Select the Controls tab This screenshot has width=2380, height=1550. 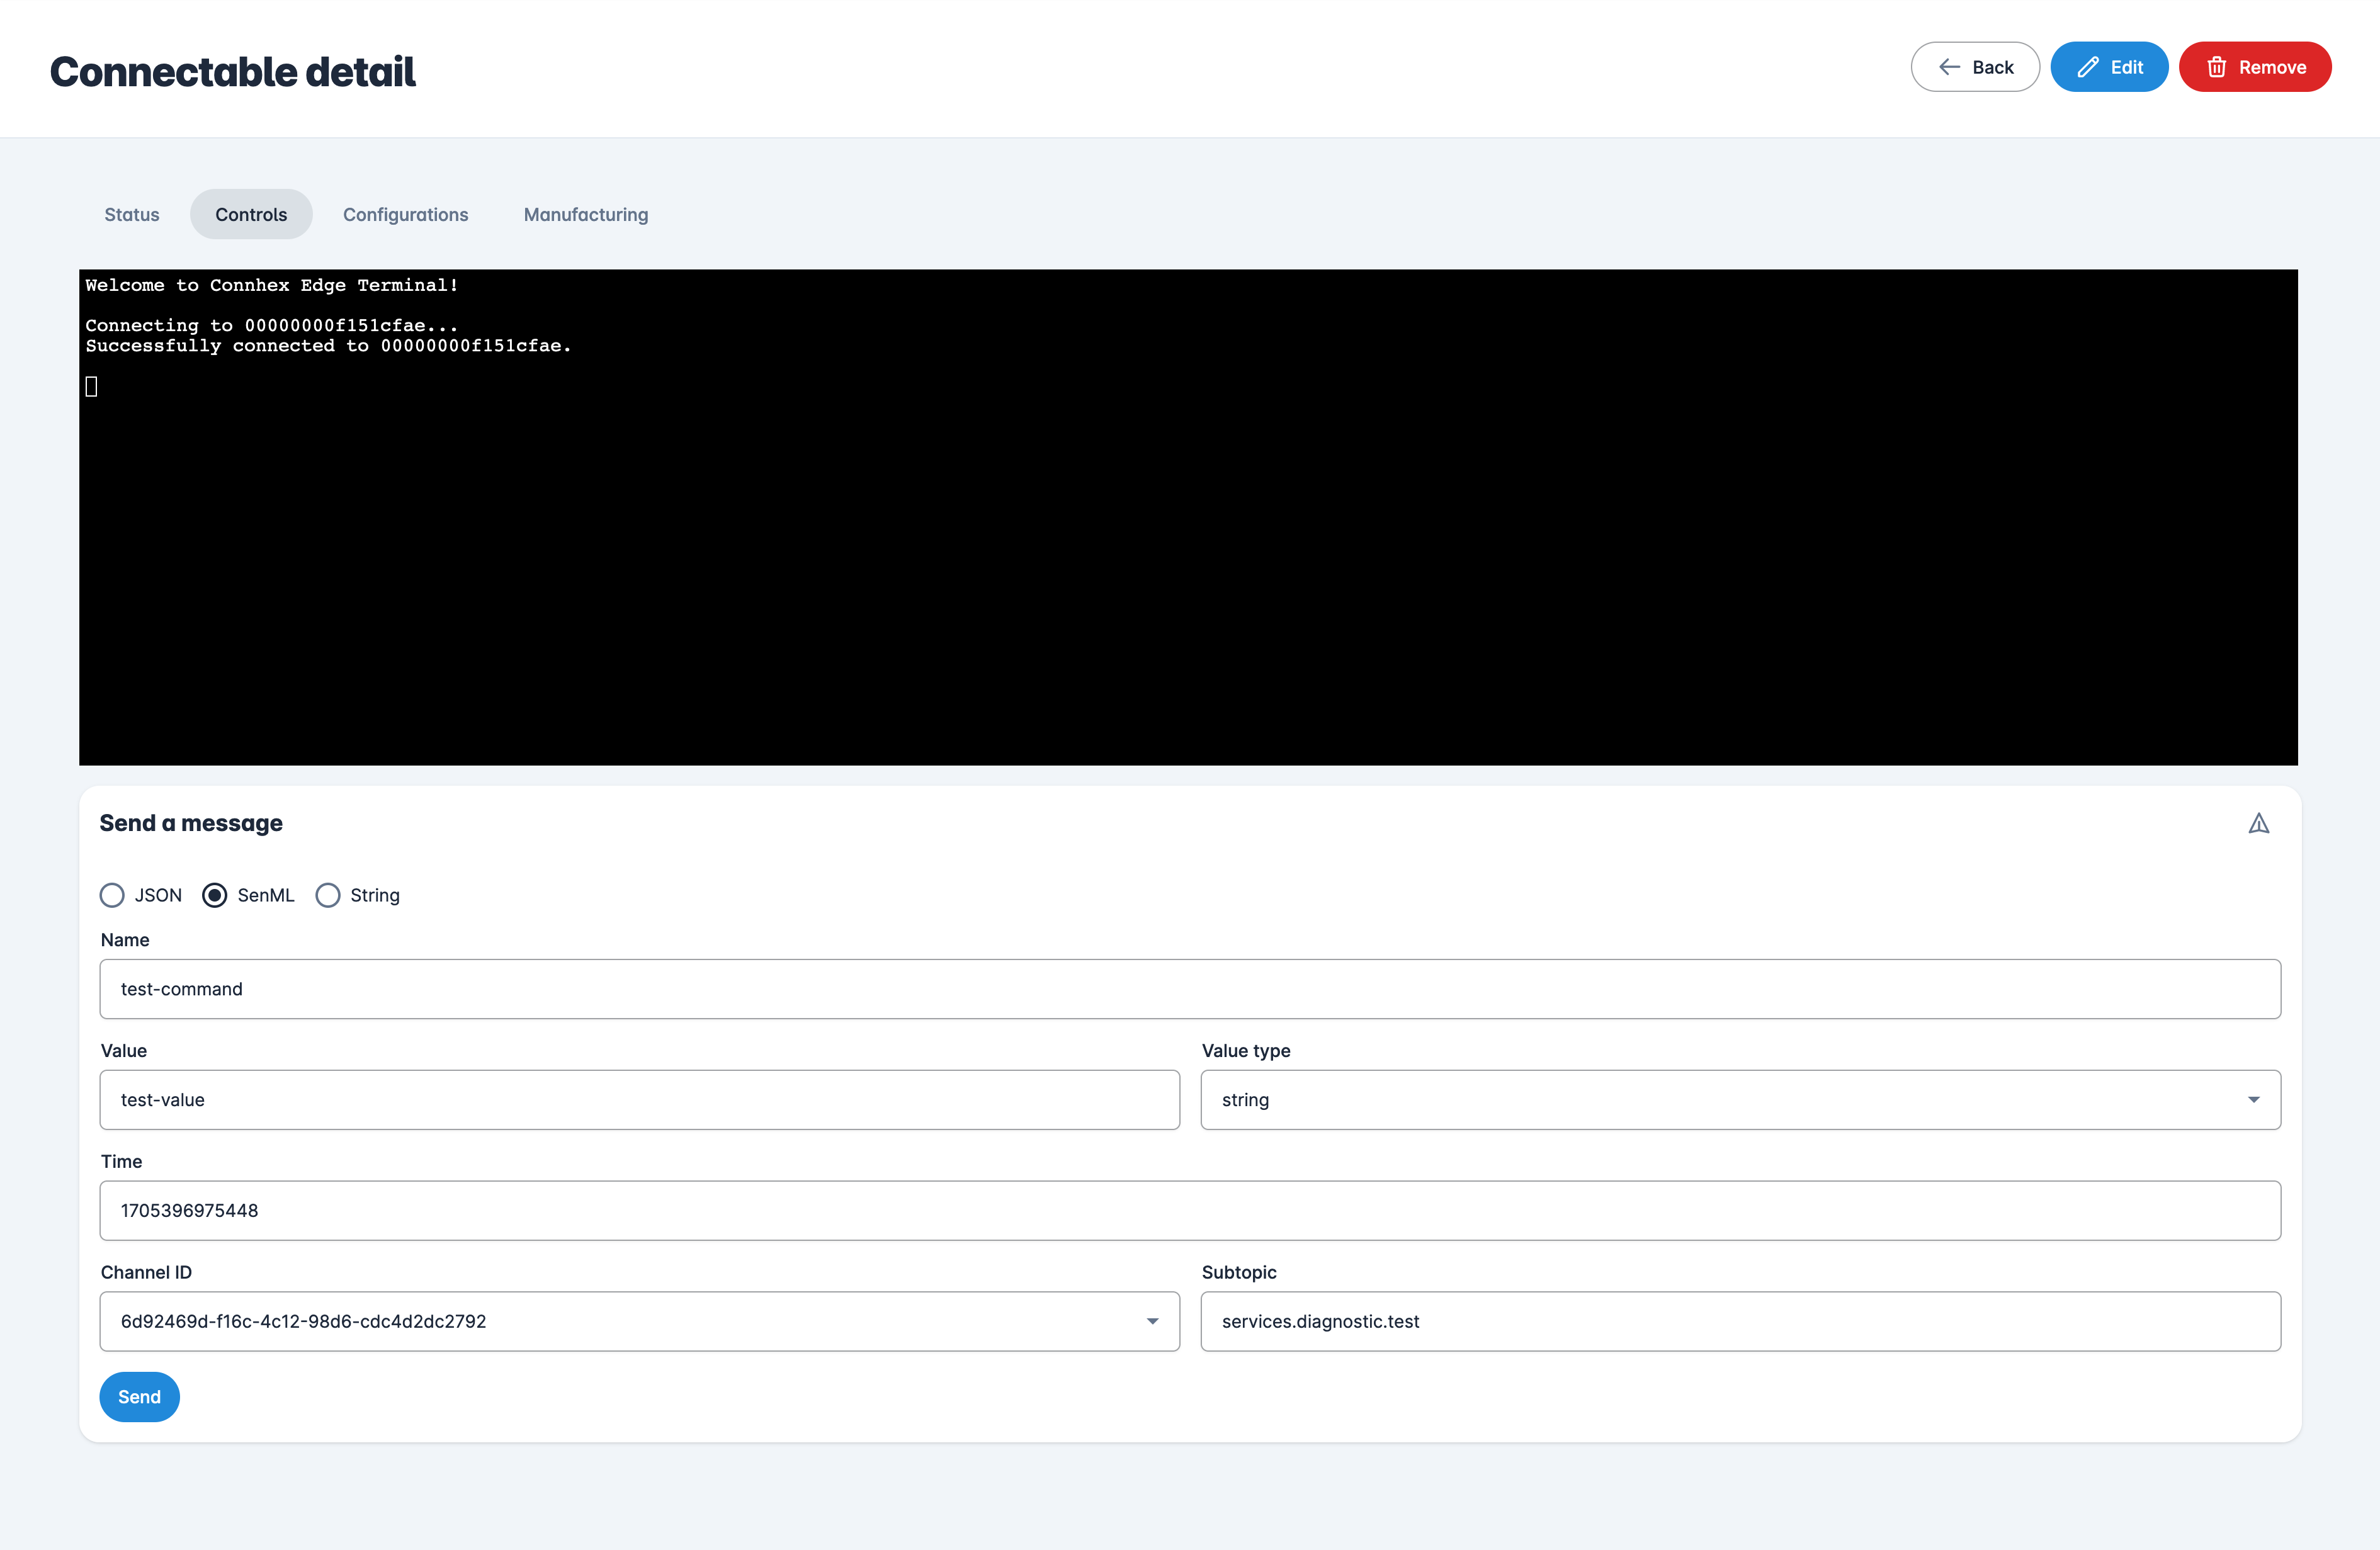[x=251, y=214]
